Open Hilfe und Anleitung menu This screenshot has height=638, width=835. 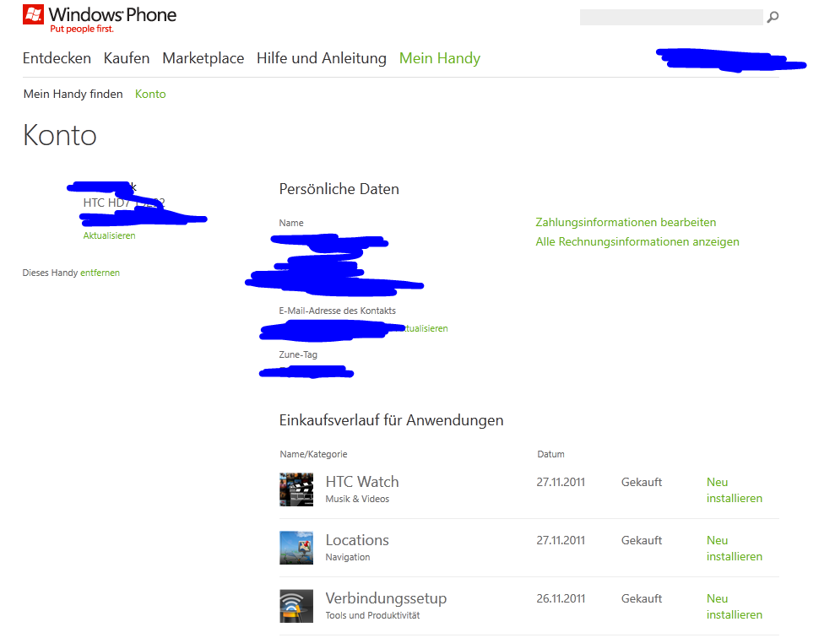click(x=322, y=58)
